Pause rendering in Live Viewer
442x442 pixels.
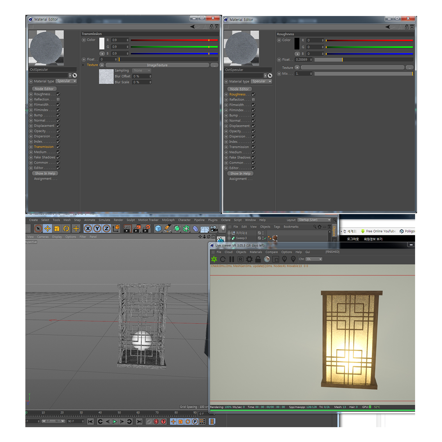coord(232,259)
